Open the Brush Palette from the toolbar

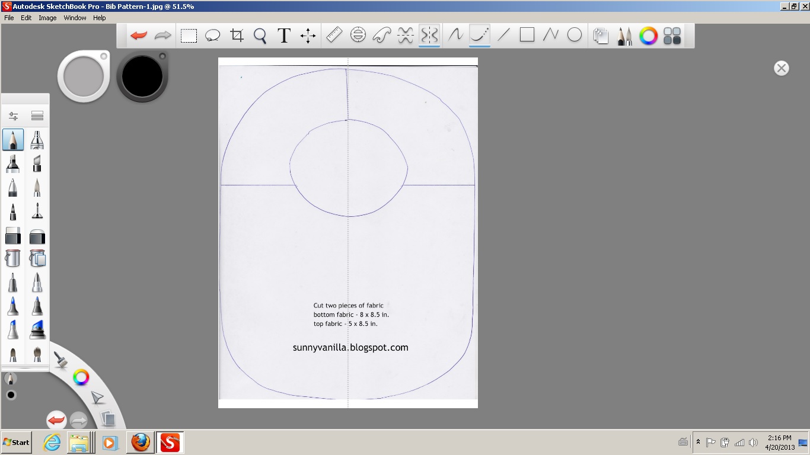click(624, 36)
